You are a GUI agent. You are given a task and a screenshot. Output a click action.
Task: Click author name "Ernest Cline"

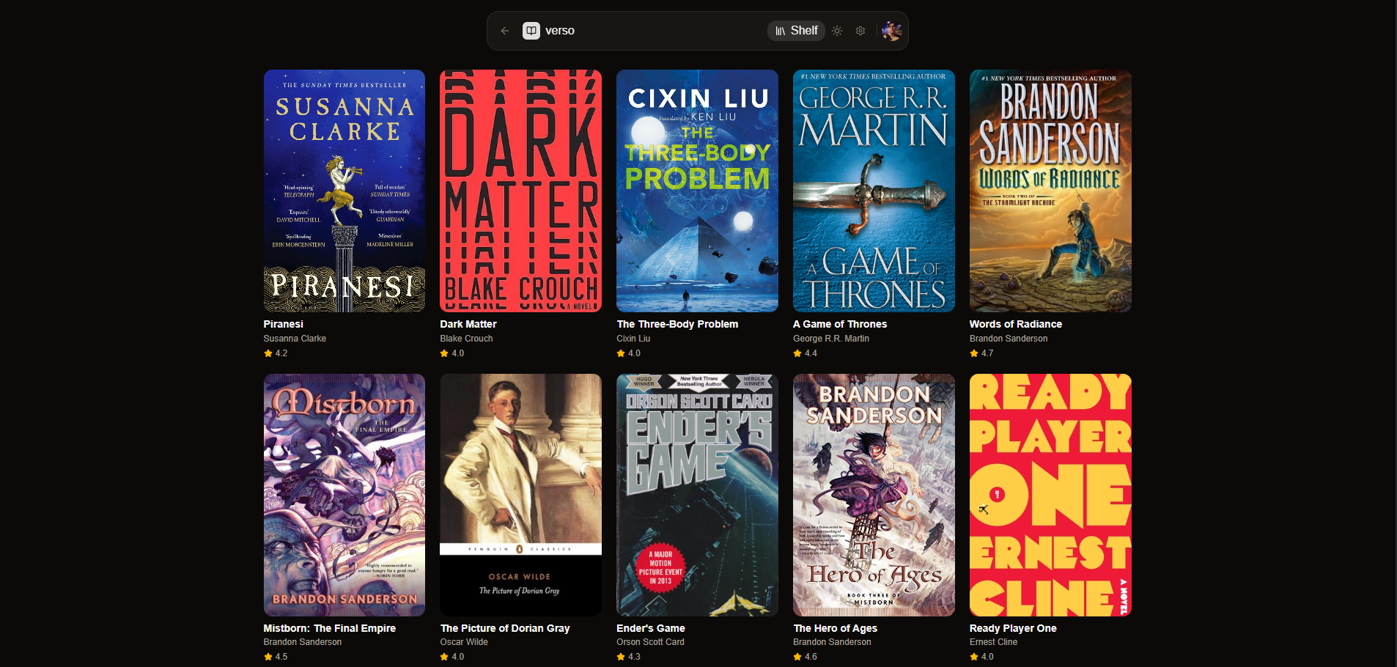click(993, 642)
